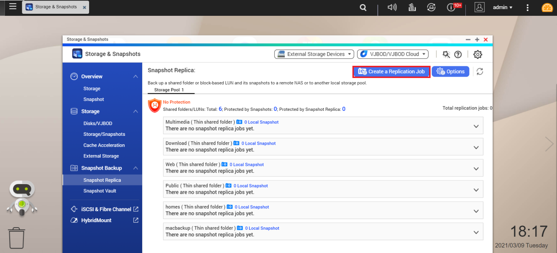Open Disks/VJBOD in the sidebar
557x253 pixels.
point(97,123)
